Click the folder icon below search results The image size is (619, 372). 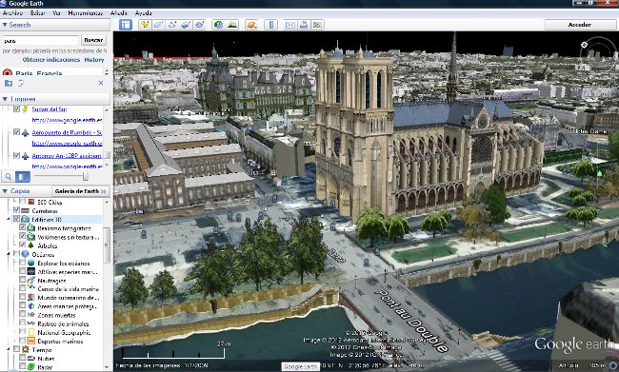(9, 83)
